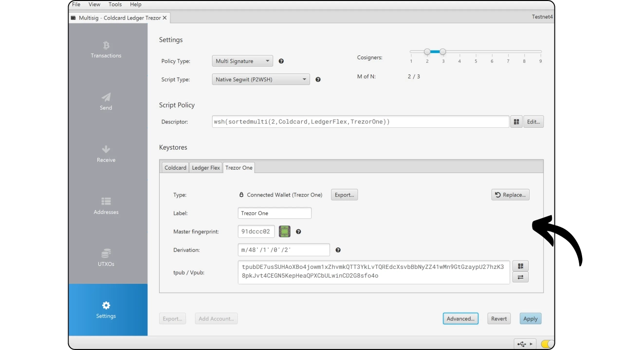Image resolution: width=623 pixels, height=350 pixels.
Task: Show help for Master fingerprint
Action: pyautogui.click(x=298, y=232)
